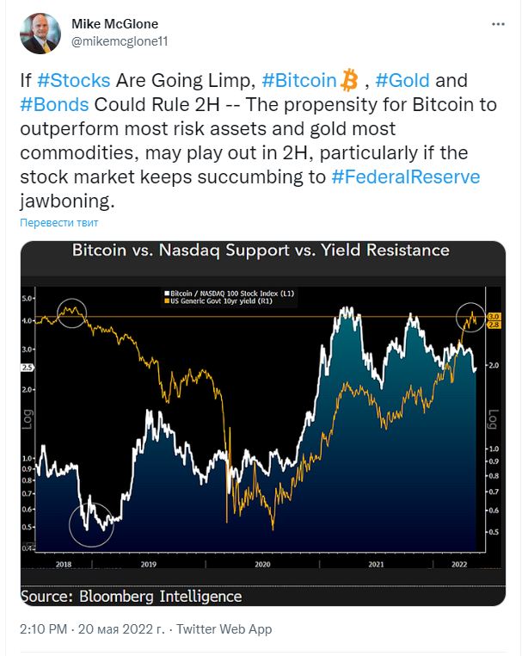522x656 pixels.
Task: Open the Bitcoin vs. Nasdaq chart image
Action: [263, 423]
